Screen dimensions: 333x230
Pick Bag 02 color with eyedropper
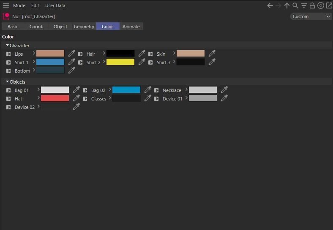[147, 90]
